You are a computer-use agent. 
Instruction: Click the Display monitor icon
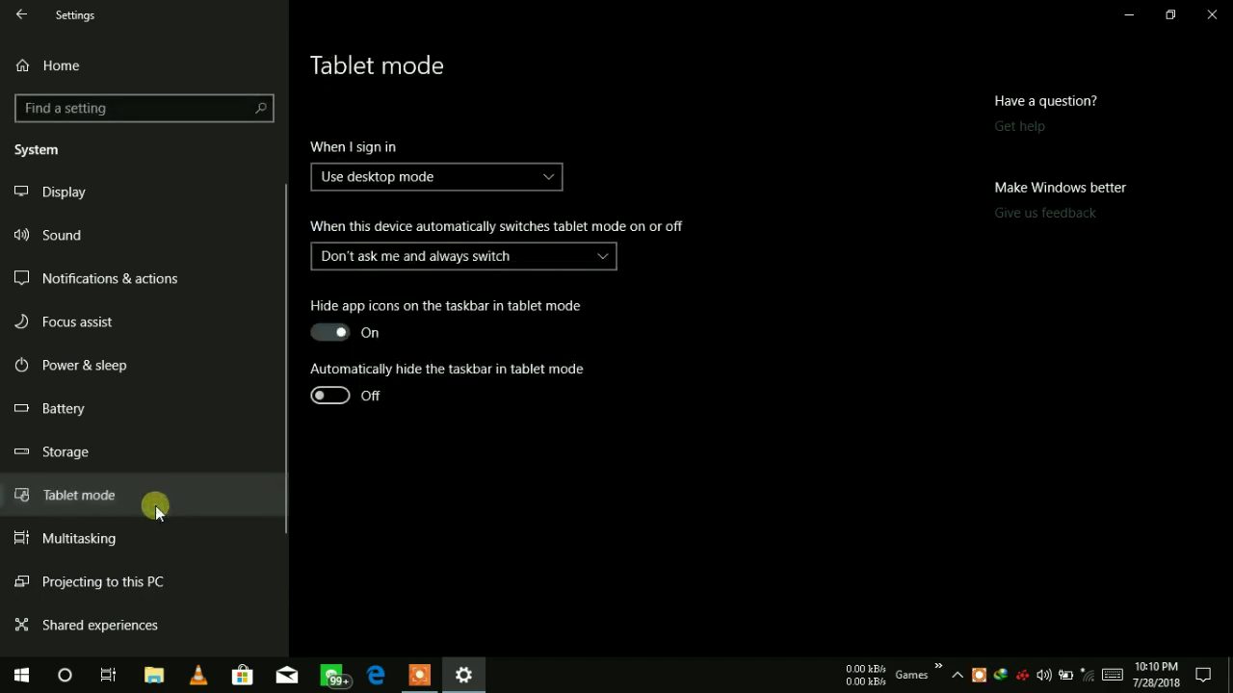21,192
